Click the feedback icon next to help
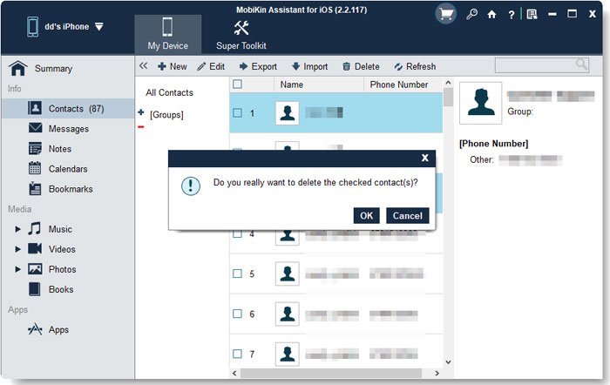Screen dimensions: 610x385 532,15
